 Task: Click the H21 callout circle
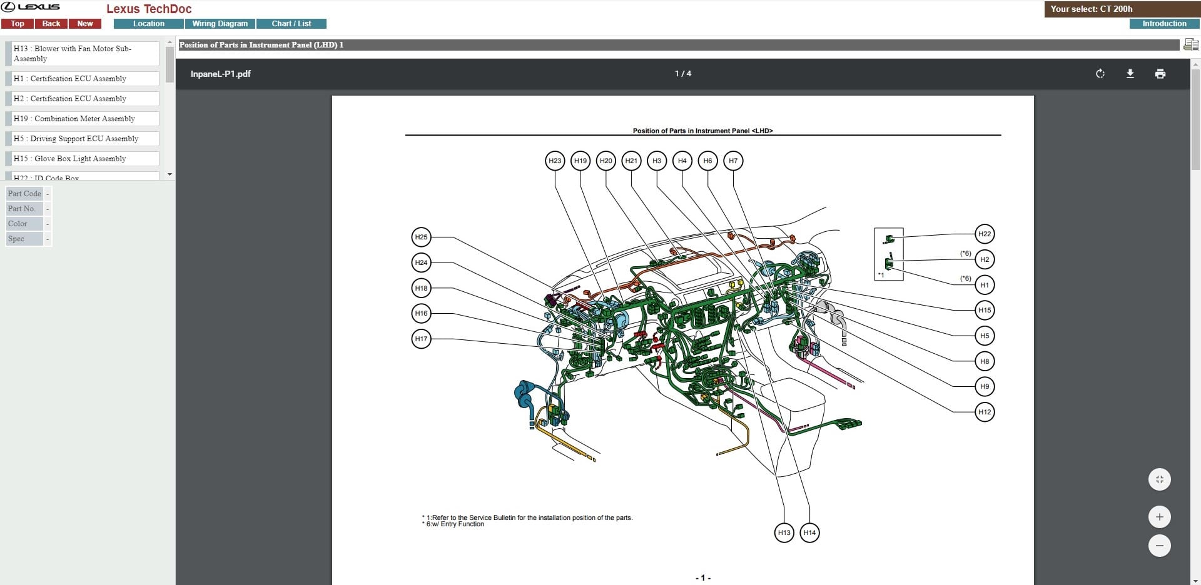point(631,161)
